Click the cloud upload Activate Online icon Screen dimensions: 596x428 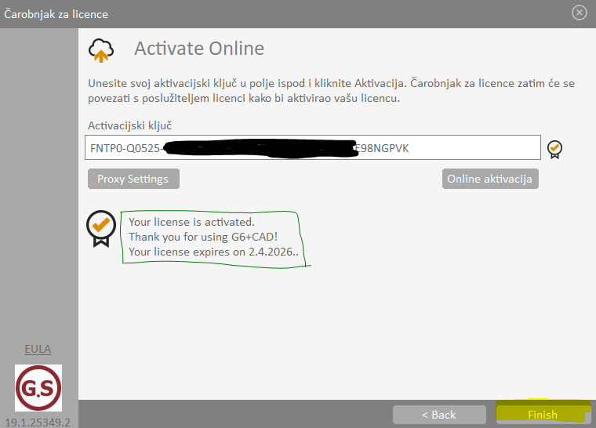[101, 49]
